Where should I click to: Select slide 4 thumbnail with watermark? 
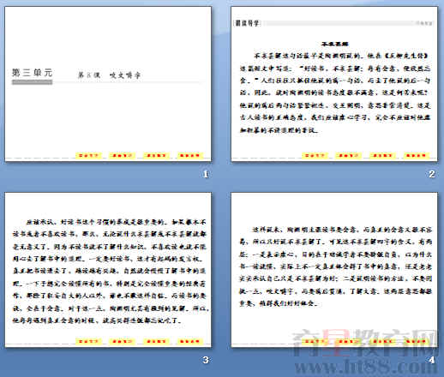334,270
